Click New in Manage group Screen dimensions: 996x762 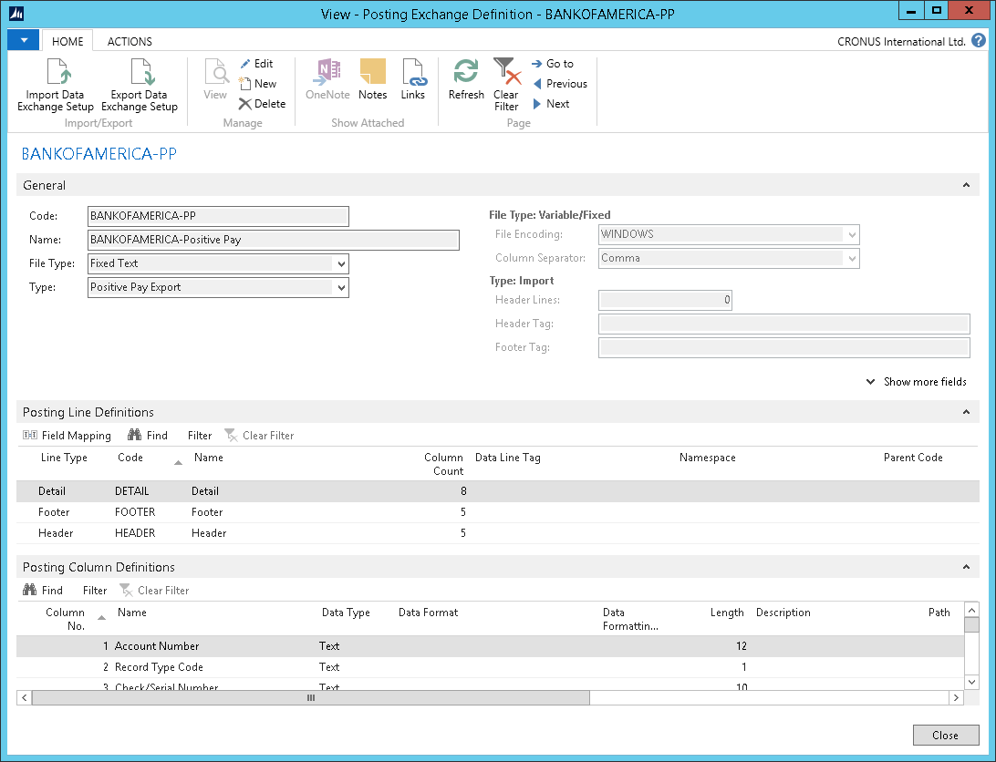[258, 84]
